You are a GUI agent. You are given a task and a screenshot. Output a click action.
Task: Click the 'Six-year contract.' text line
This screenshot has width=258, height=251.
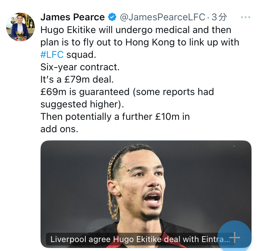pyautogui.click(x=80, y=67)
